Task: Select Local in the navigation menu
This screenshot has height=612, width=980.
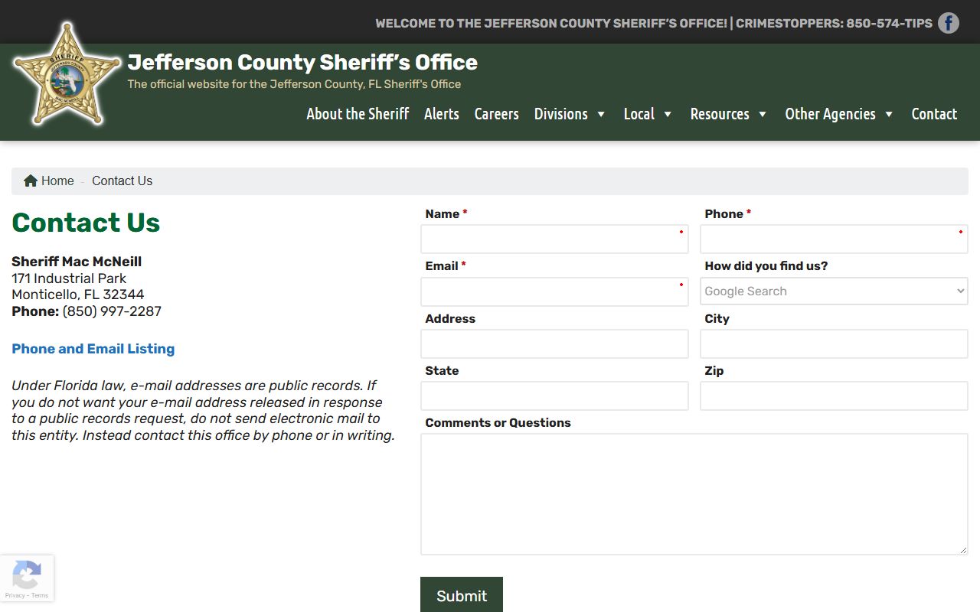Action: coord(639,114)
